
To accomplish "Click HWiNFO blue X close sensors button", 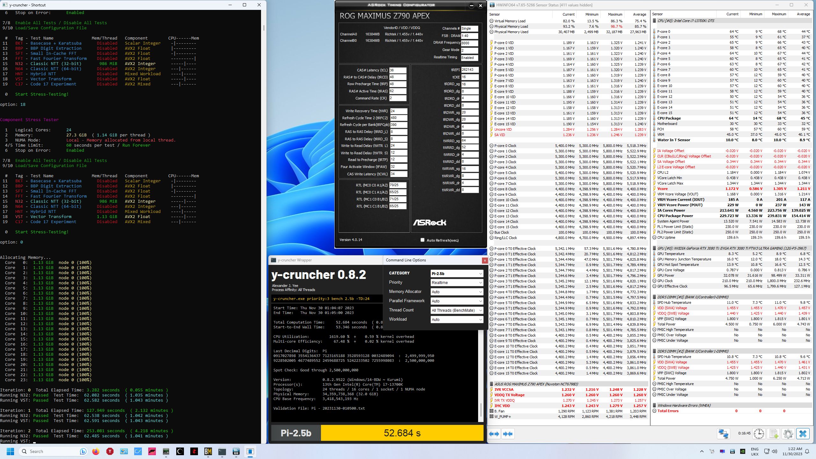I will pyautogui.click(x=803, y=434).
